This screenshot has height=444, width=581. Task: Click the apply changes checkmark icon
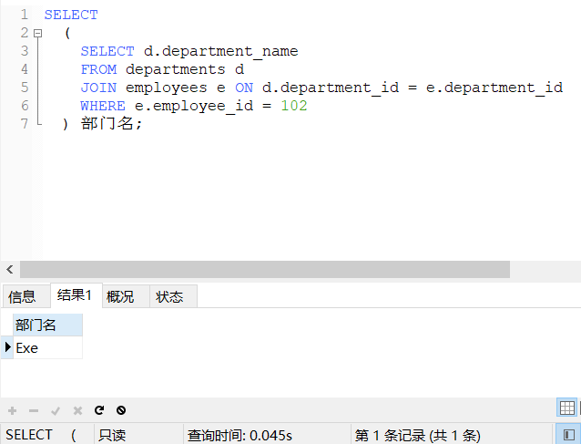(56, 411)
